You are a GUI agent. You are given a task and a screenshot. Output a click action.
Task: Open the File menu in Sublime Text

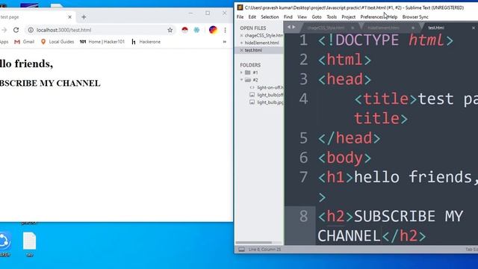(240, 17)
